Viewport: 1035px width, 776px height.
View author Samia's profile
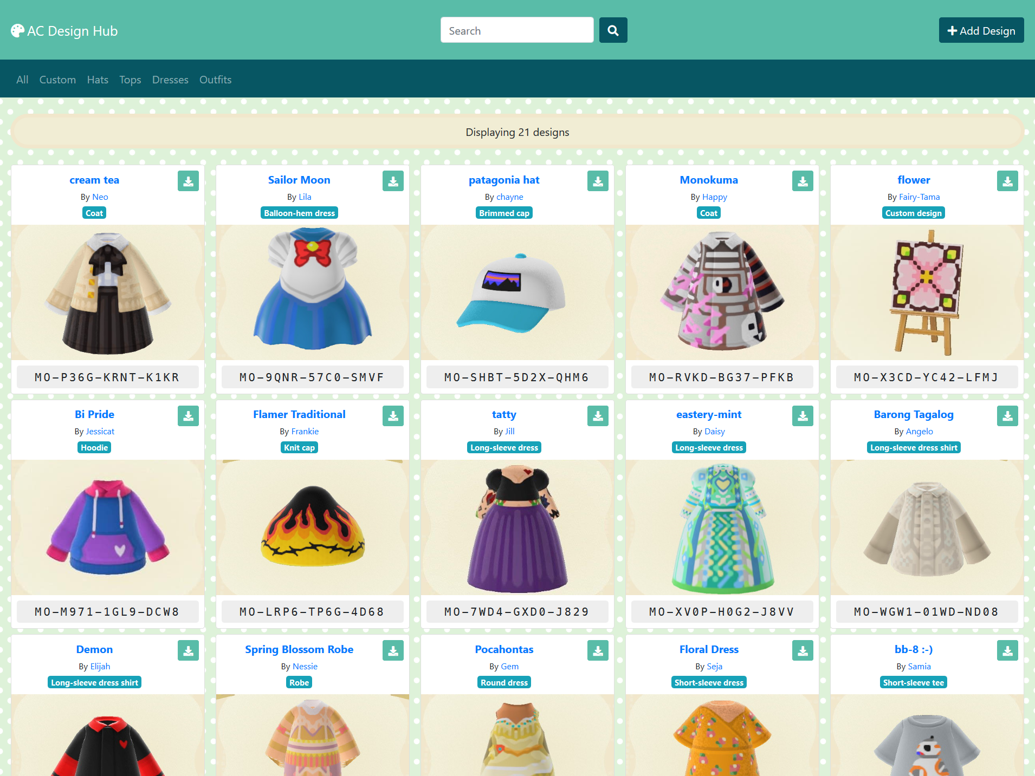(920, 667)
